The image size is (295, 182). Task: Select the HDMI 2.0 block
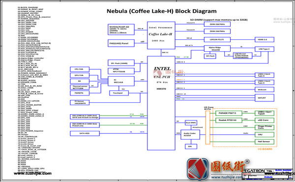[265, 39]
